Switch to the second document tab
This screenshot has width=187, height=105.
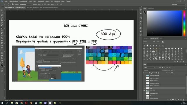(x=42, y=8)
